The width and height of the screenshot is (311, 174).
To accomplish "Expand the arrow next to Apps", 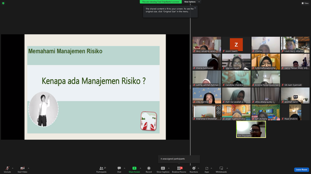I will pos(211,168).
